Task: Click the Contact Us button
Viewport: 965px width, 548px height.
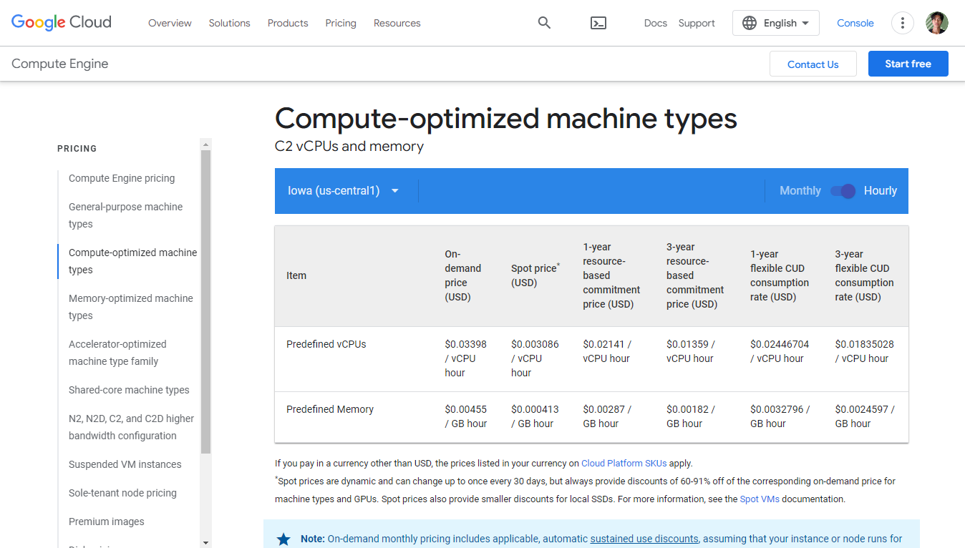Action: click(x=813, y=64)
